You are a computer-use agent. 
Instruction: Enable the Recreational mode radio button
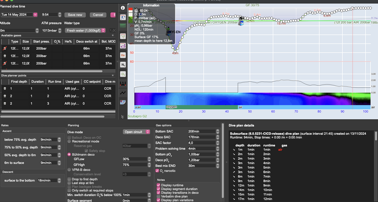(x=69, y=141)
